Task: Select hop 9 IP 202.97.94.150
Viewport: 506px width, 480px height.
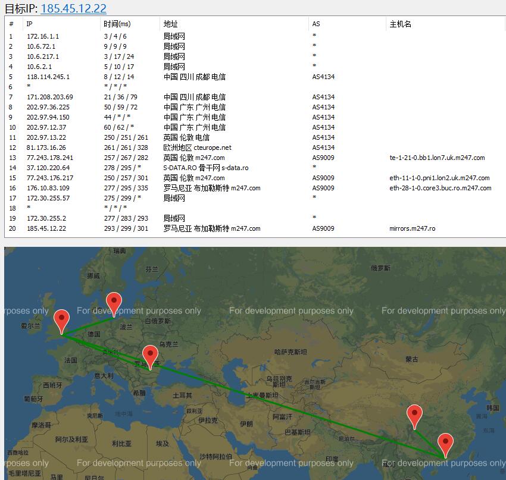Action: pos(48,117)
